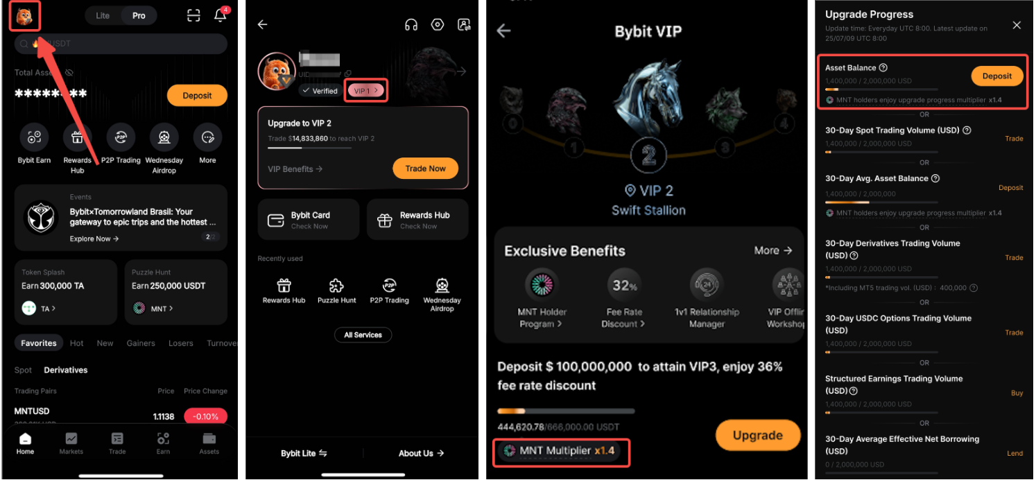Toggle total assets visibility eye icon

(x=68, y=72)
